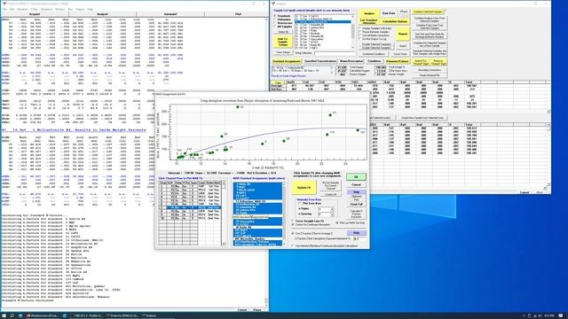Click the Match button in Analyze window
Image resolution: width=568 pixels, height=319 pixels.
coord(402,46)
